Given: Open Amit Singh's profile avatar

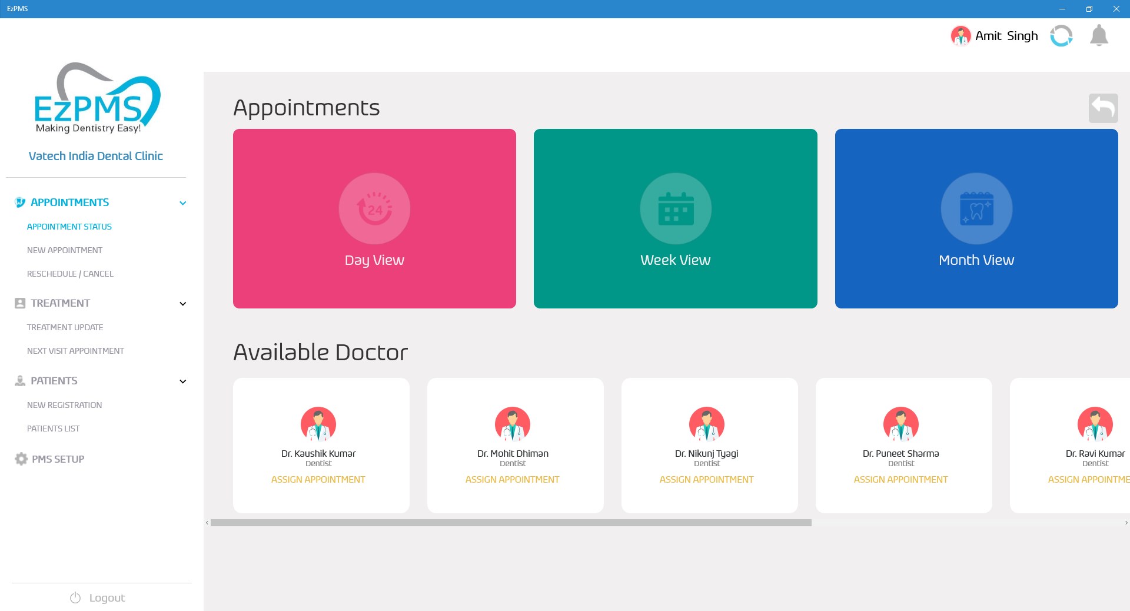Looking at the screenshot, I should 960,35.
